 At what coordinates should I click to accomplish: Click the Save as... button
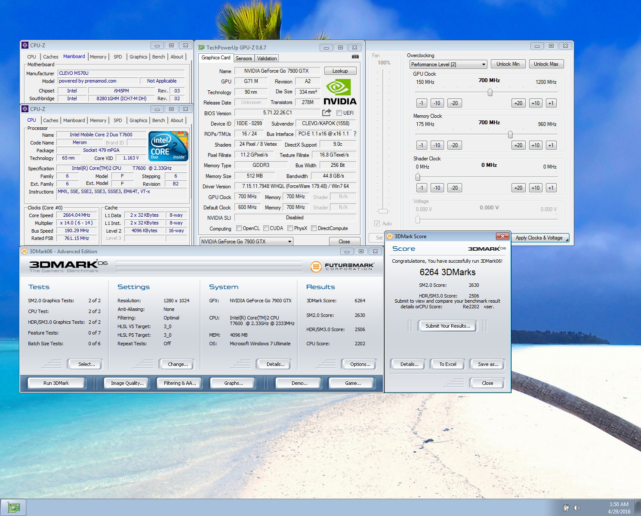pos(488,364)
